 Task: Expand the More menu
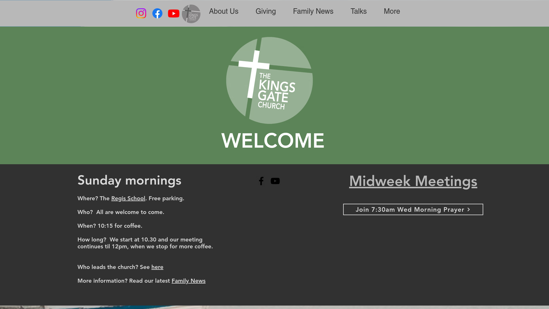(x=392, y=11)
